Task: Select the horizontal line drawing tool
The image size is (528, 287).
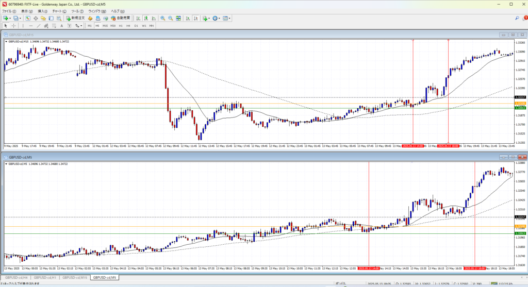Action: pyautogui.click(x=31, y=25)
